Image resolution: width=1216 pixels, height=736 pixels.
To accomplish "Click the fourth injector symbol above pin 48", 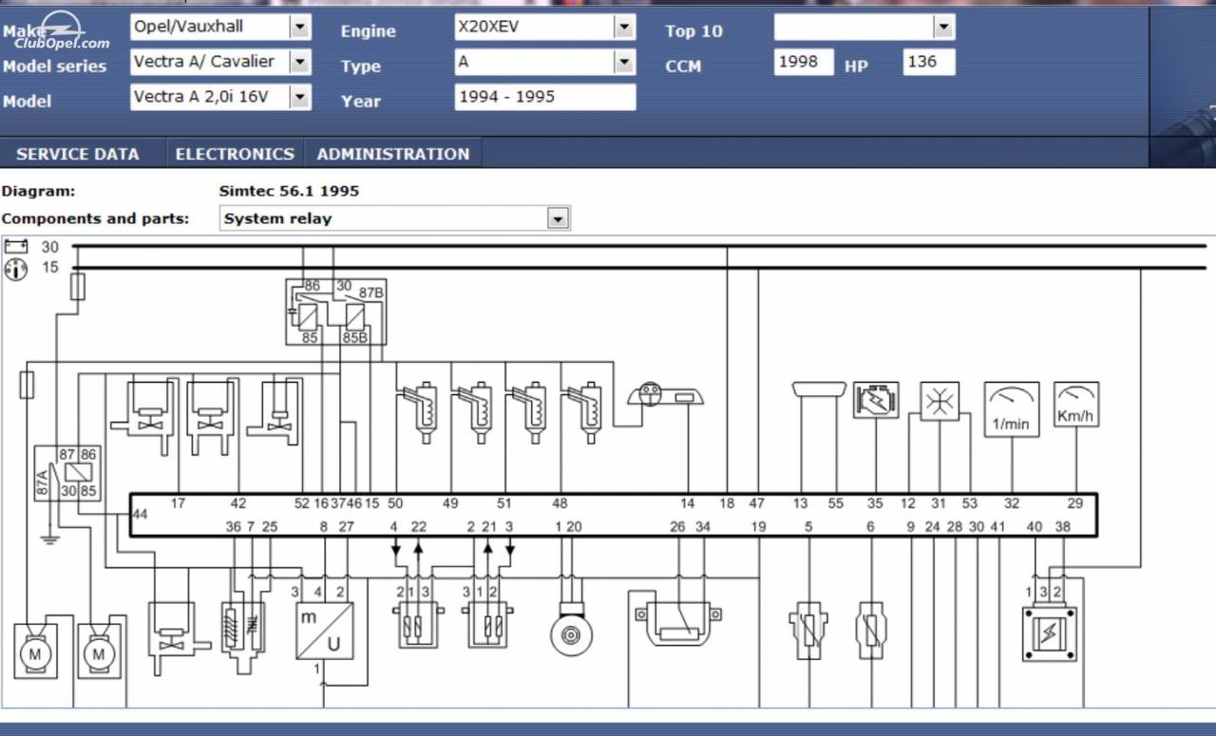I will [585, 412].
